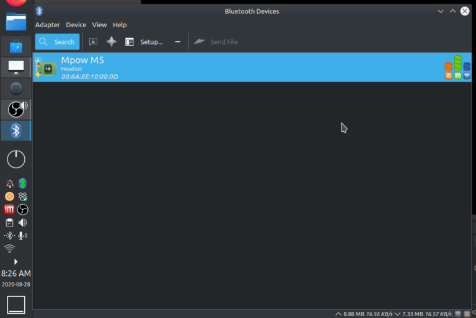This screenshot has height=318, width=476.
Task: Launch OBS Studio from the task panel
Action: [x=16, y=110]
